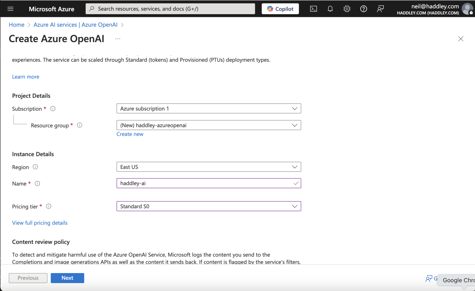Open the Resource group dropdown
This screenshot has width=475, height=291.
(208, 125)
